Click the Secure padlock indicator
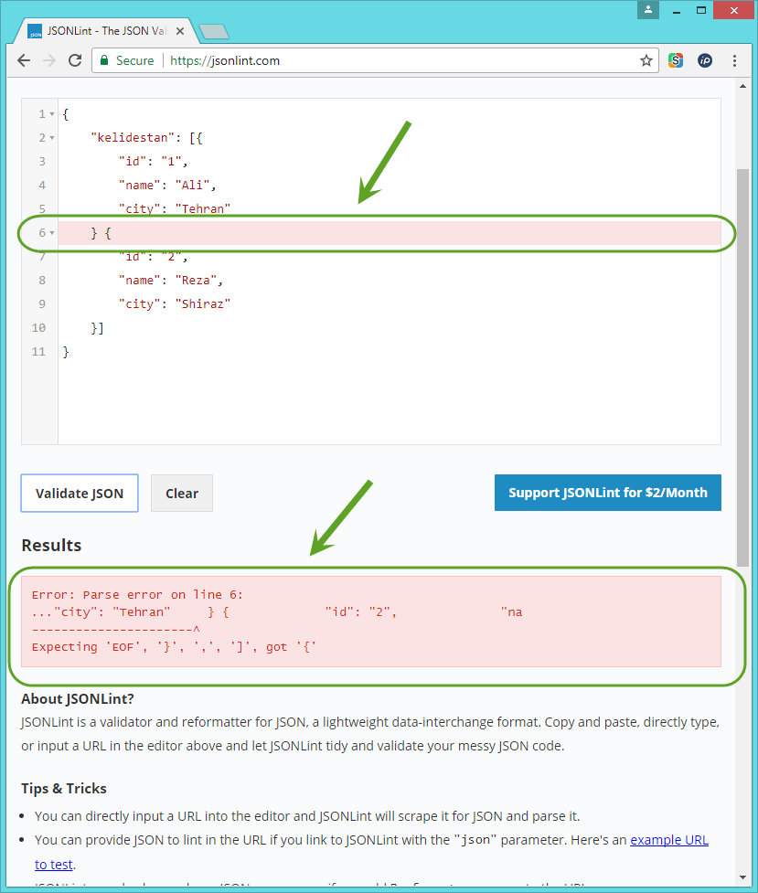Viewport: 758px width, 893px height. [127, 60]
